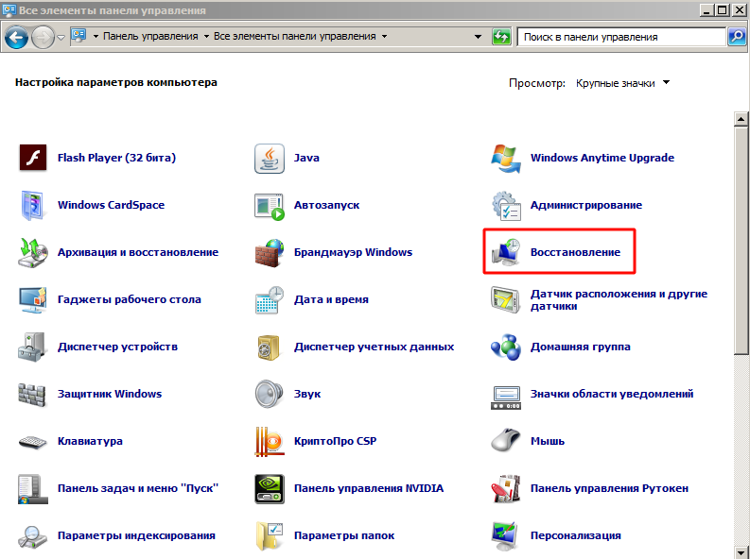Open Windows Anytime Upgrade icon

click(506, 158)
